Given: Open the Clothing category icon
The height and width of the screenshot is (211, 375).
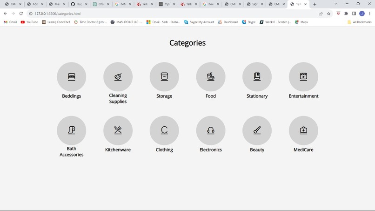Looking at the screenshot, I should 164,130.
